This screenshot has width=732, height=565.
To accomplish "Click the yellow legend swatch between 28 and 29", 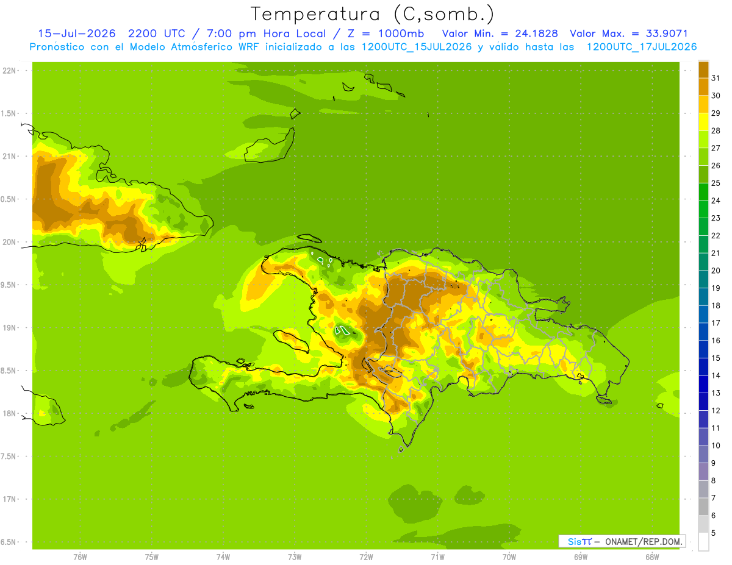I will [703, 121].
